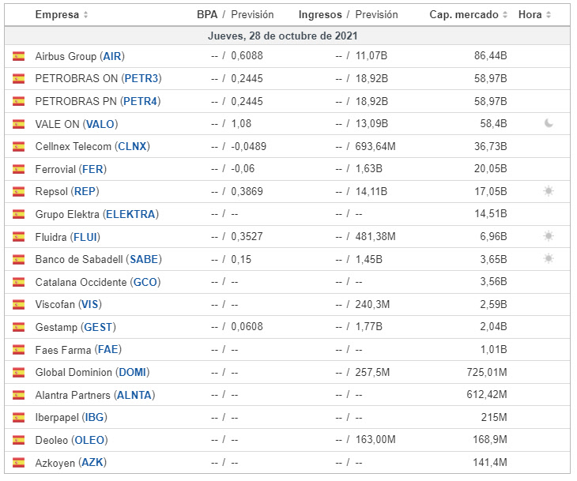Click the flag icon beside Ferrovial

click(18, 169)
